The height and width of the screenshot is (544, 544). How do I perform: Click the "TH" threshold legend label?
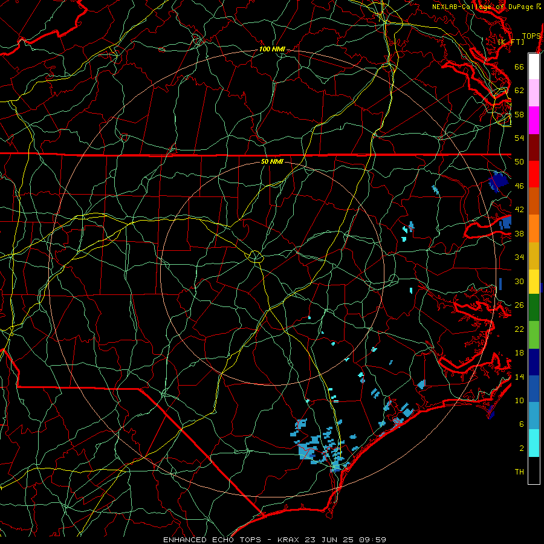coord(519,472)
